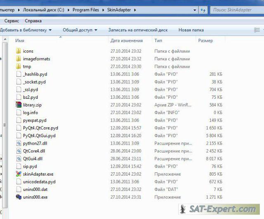
Task: Expand arrow after Локальный диск (C:)
Action: (68, 10)
